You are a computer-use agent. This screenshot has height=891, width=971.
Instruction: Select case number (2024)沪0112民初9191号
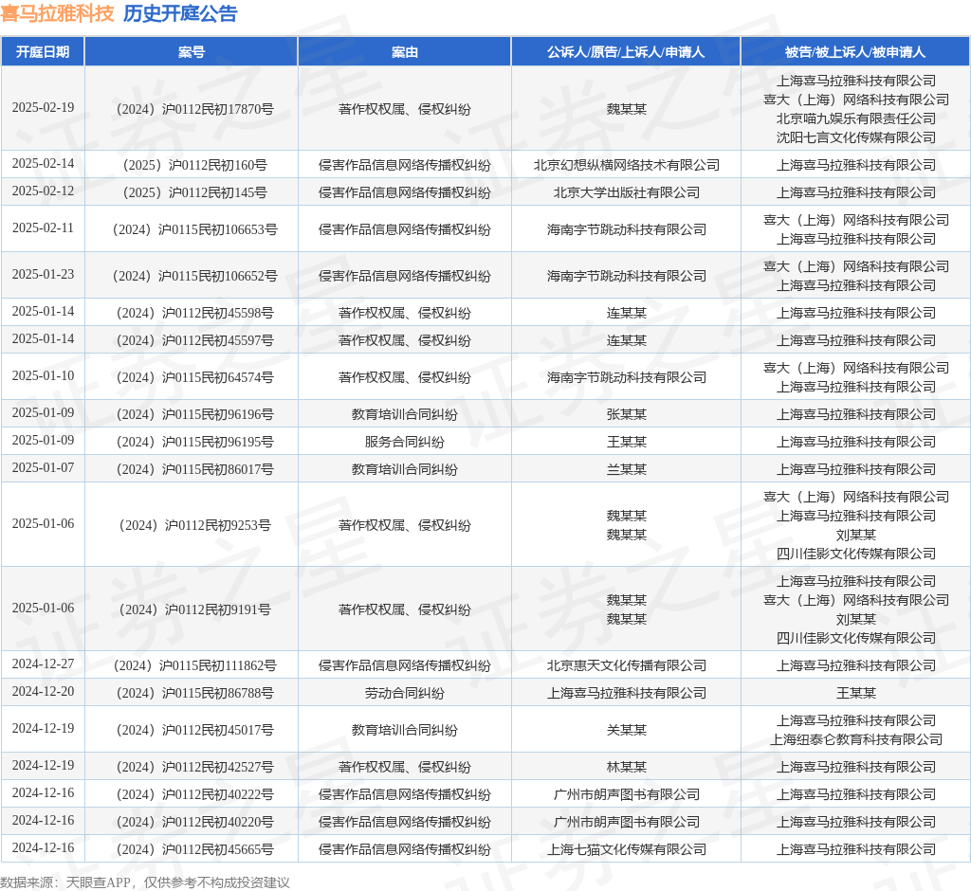tap(194, 609)
